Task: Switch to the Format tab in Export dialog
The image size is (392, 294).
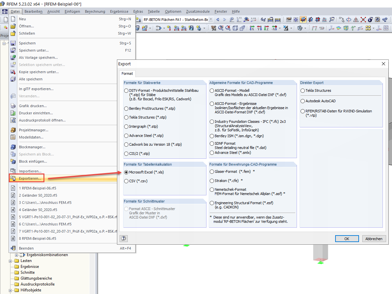Action: coord(127,73)
